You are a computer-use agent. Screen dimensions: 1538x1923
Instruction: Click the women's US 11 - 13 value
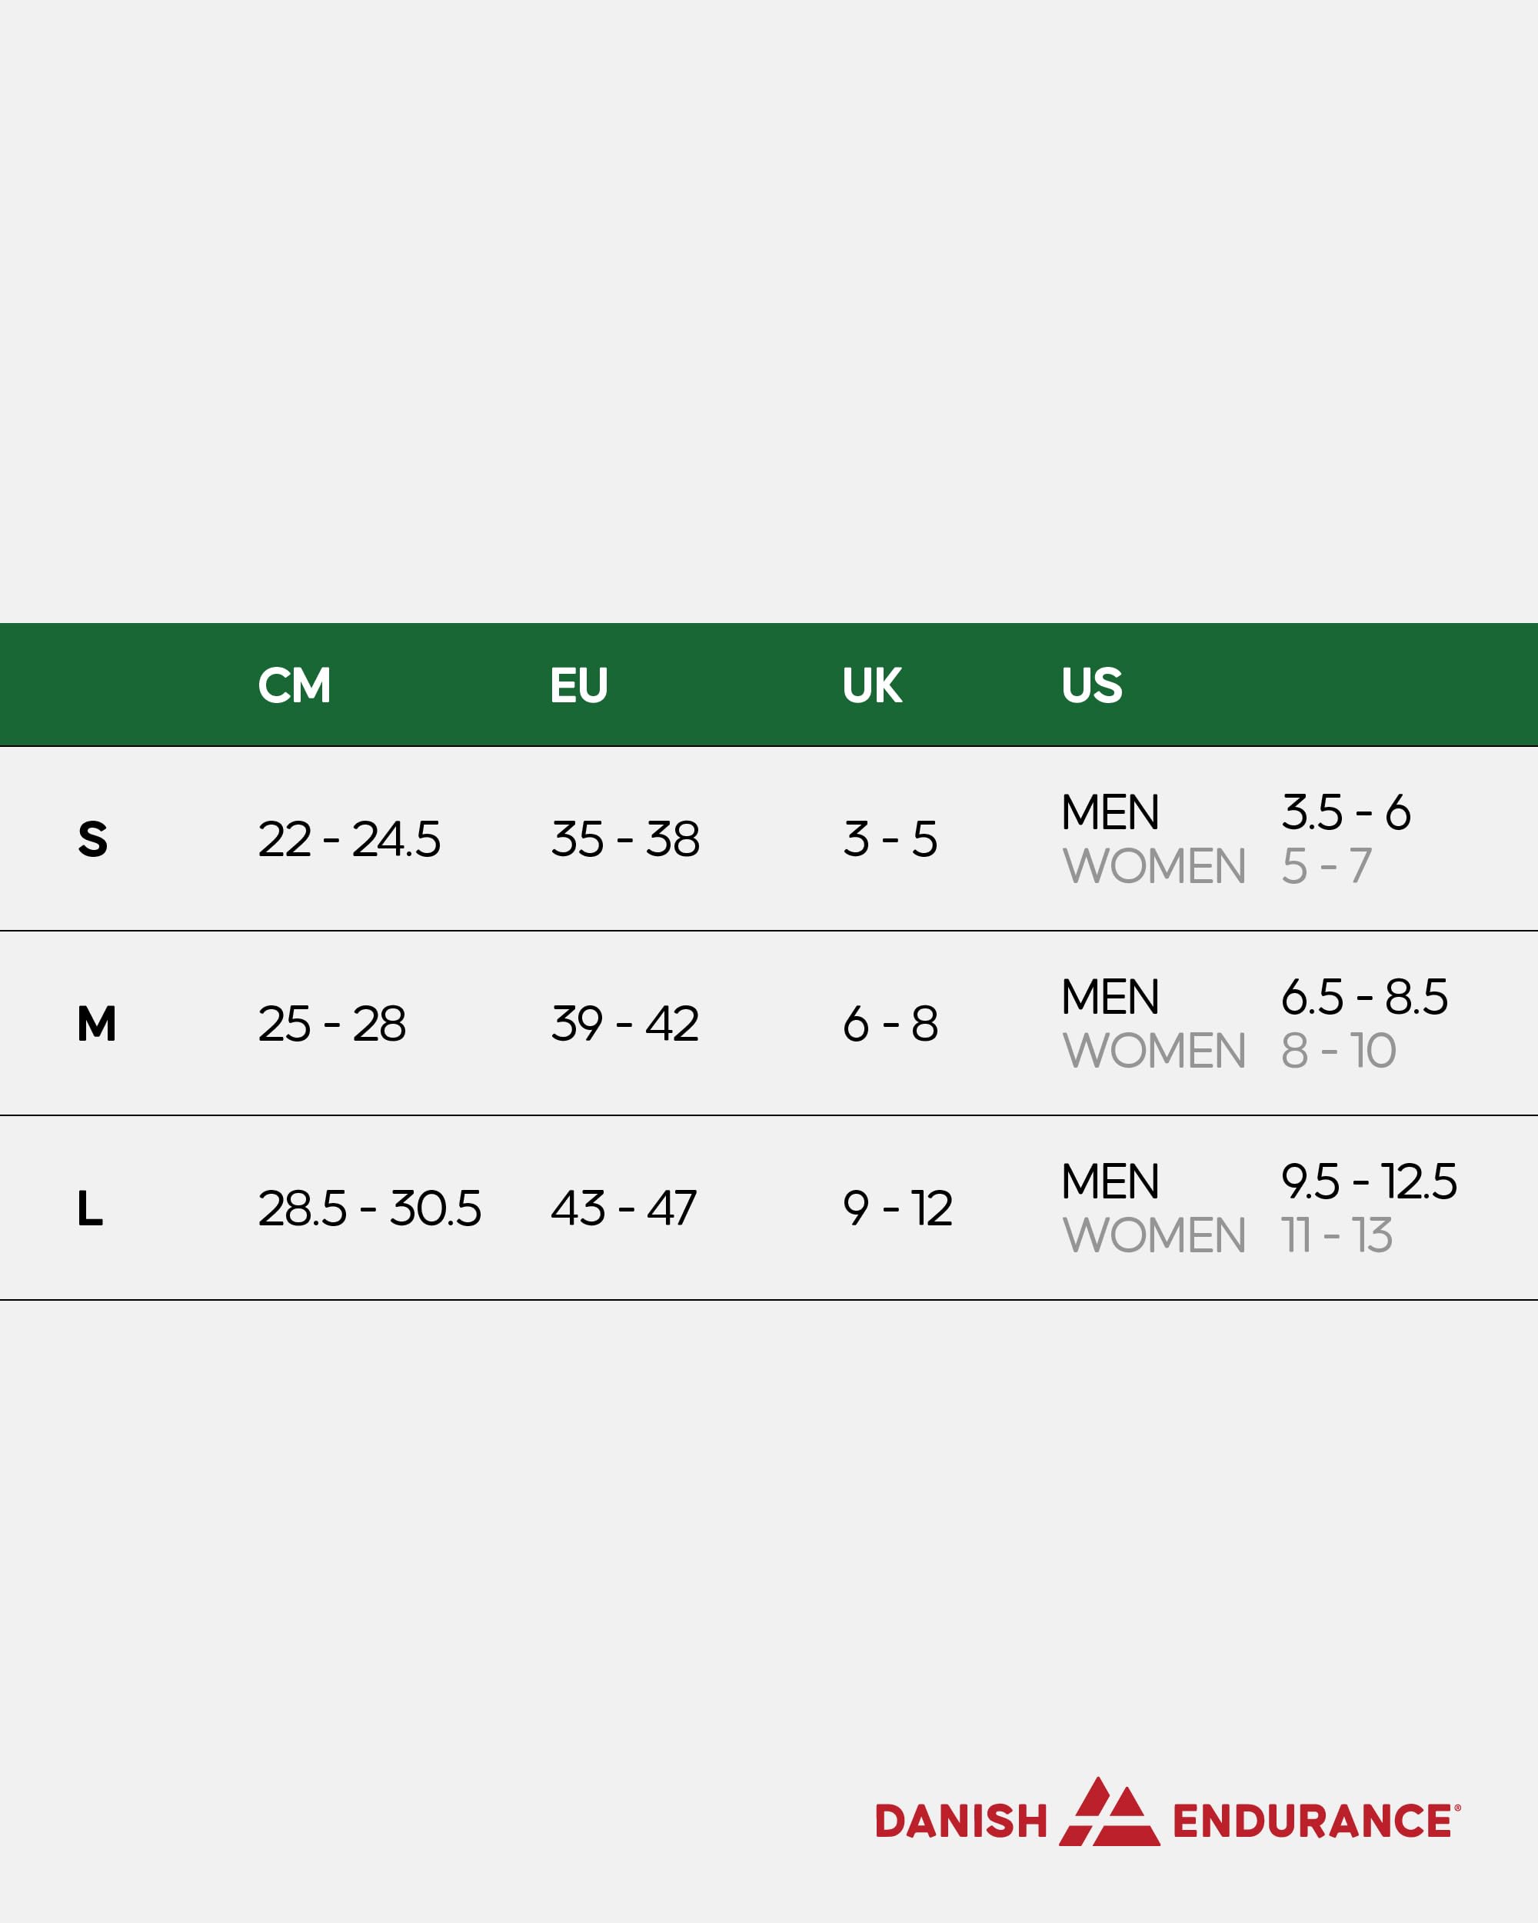click(x=1337, y=1235)
